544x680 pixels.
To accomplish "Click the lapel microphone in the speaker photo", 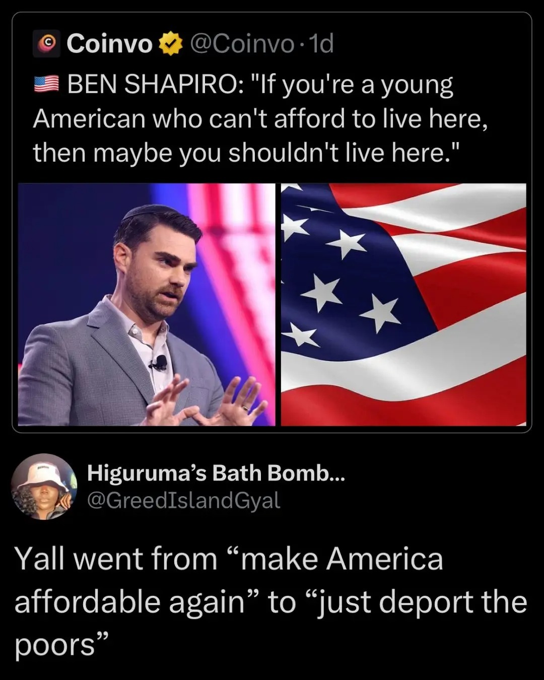I will pyautogui.click(x=159, y=363).
